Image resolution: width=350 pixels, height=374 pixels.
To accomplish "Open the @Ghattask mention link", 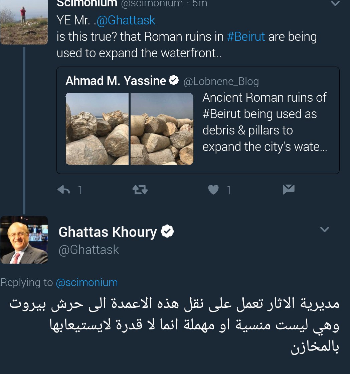I will [126, 20].
